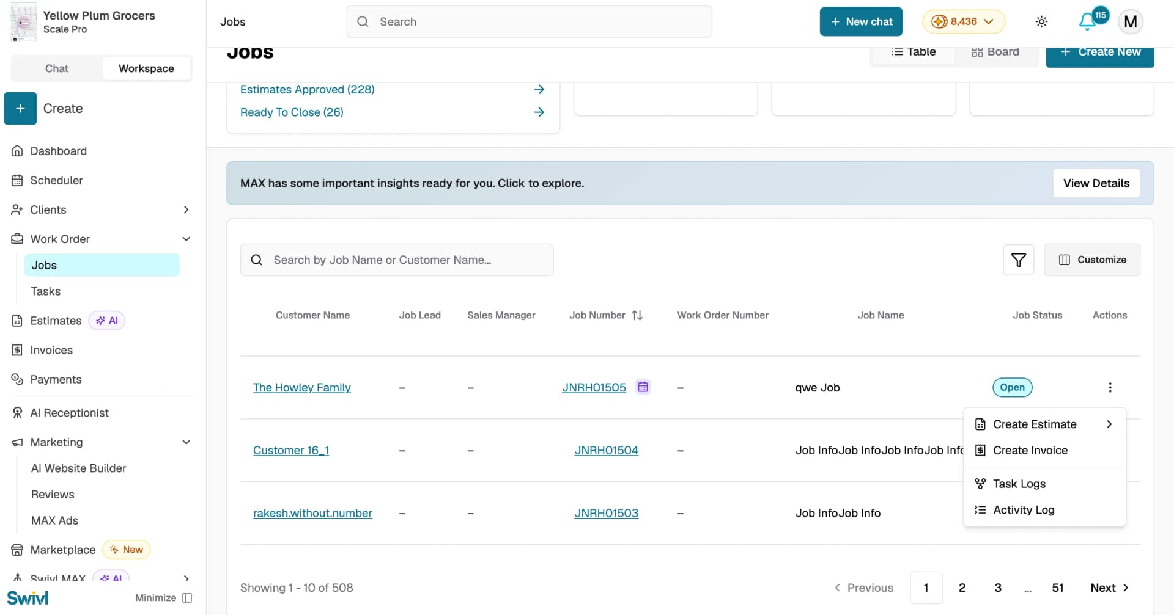1174x615 pixels.
Task: Click arrow next to Estimates Approved
Action: pyautogui.click(x=539, y=89)
